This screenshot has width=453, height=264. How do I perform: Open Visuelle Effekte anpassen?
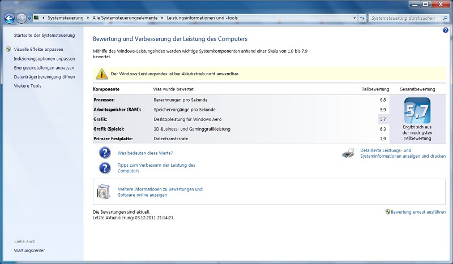tap(39, 49)
